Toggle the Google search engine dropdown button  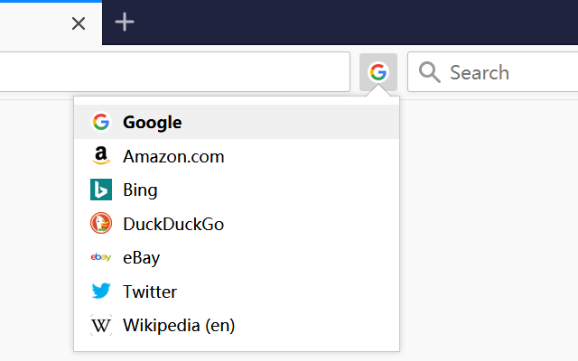(x=378, y=72)
